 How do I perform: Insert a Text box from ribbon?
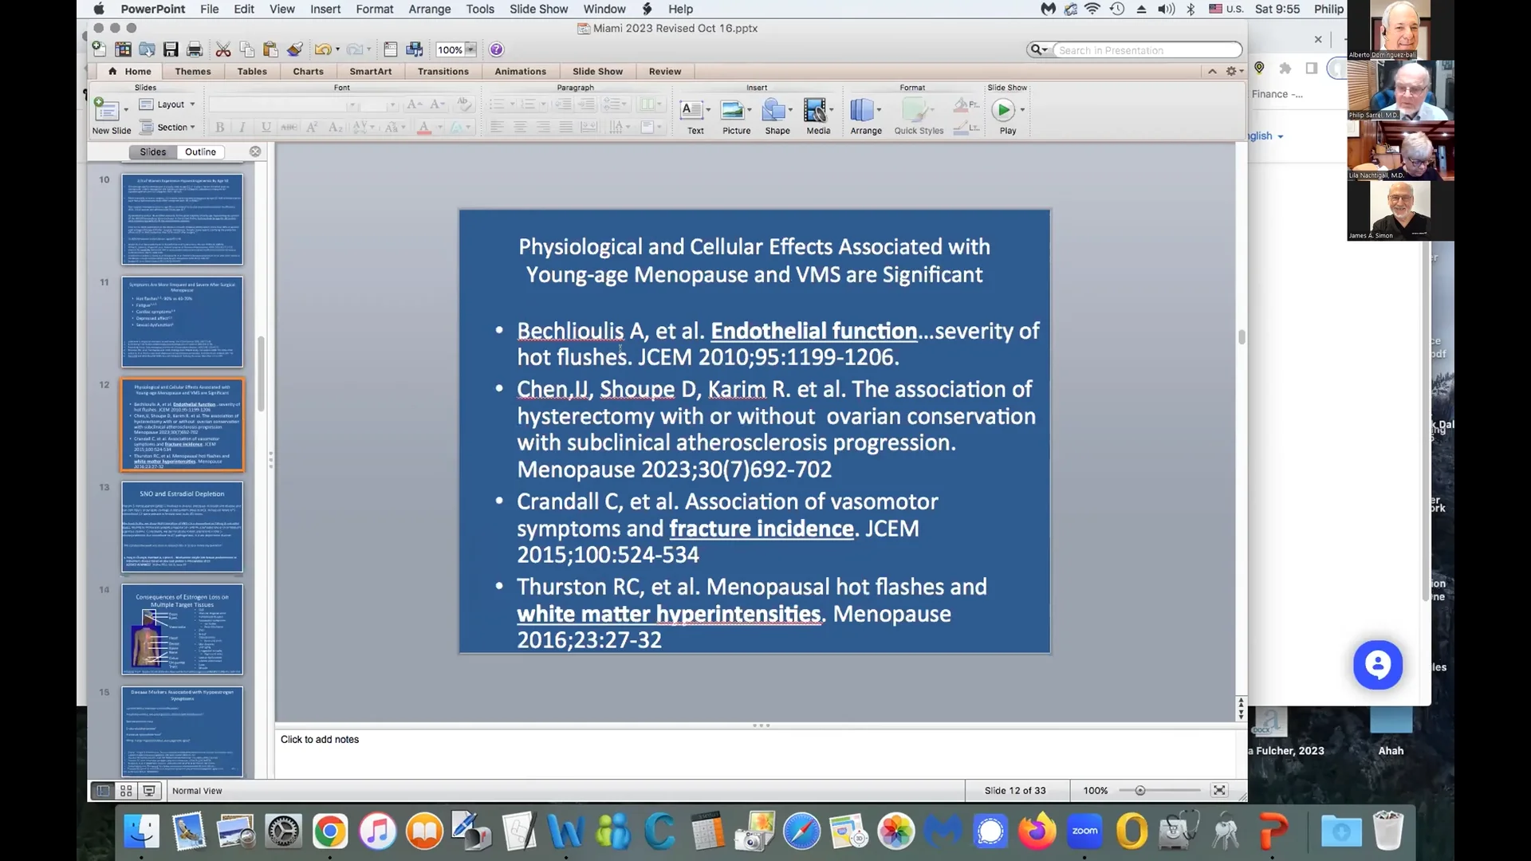pos(692,116)
